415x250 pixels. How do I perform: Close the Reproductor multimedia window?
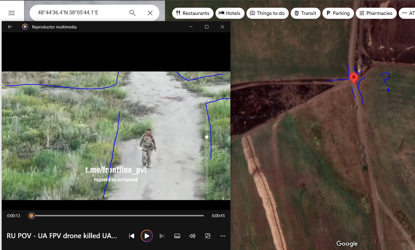click(x=222, y=27)
